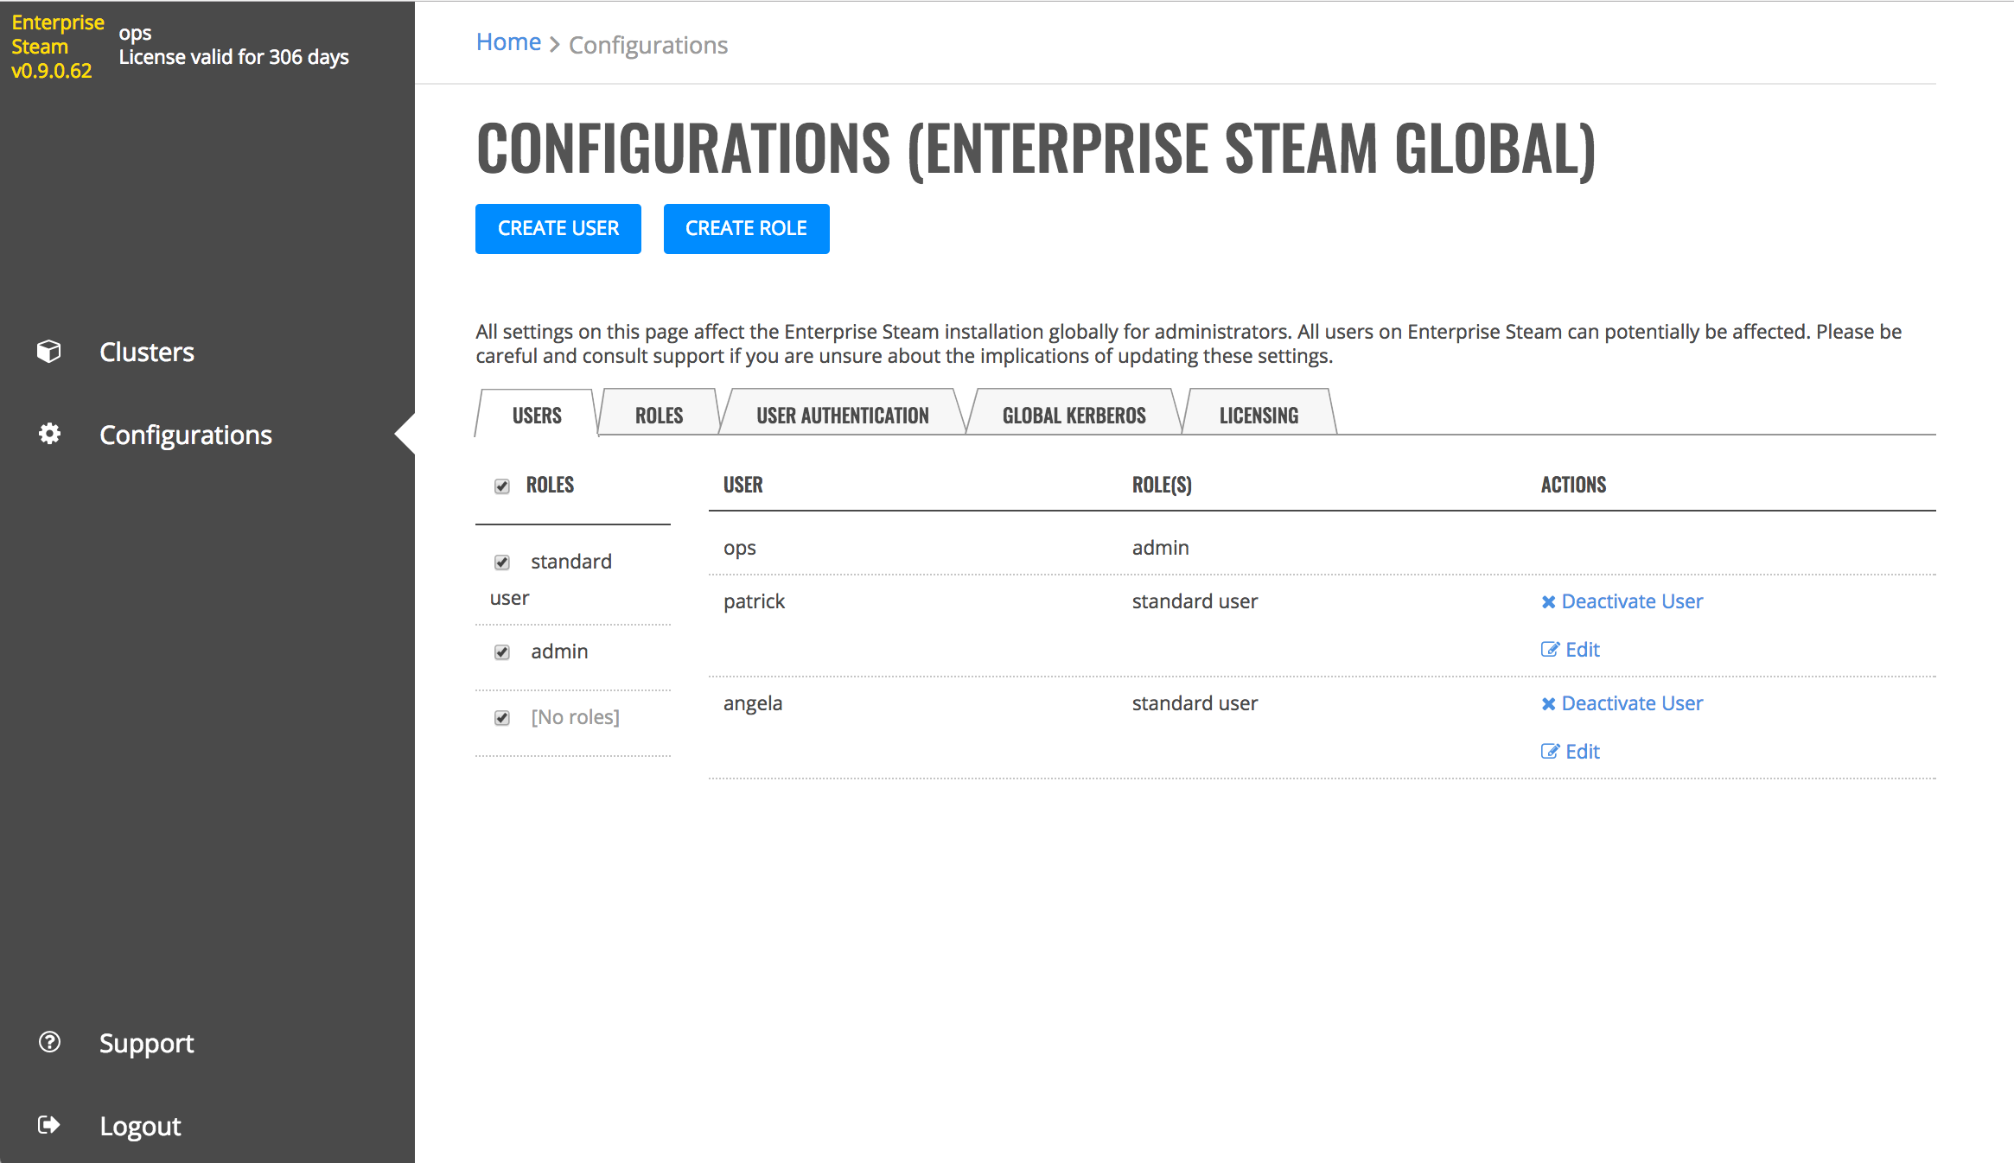Switch to the LICENSING tab
This screenshot has height=1163, width=2014.
coord(1259,415)
